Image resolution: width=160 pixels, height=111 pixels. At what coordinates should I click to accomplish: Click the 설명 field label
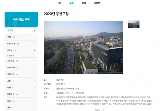(46, 97)
